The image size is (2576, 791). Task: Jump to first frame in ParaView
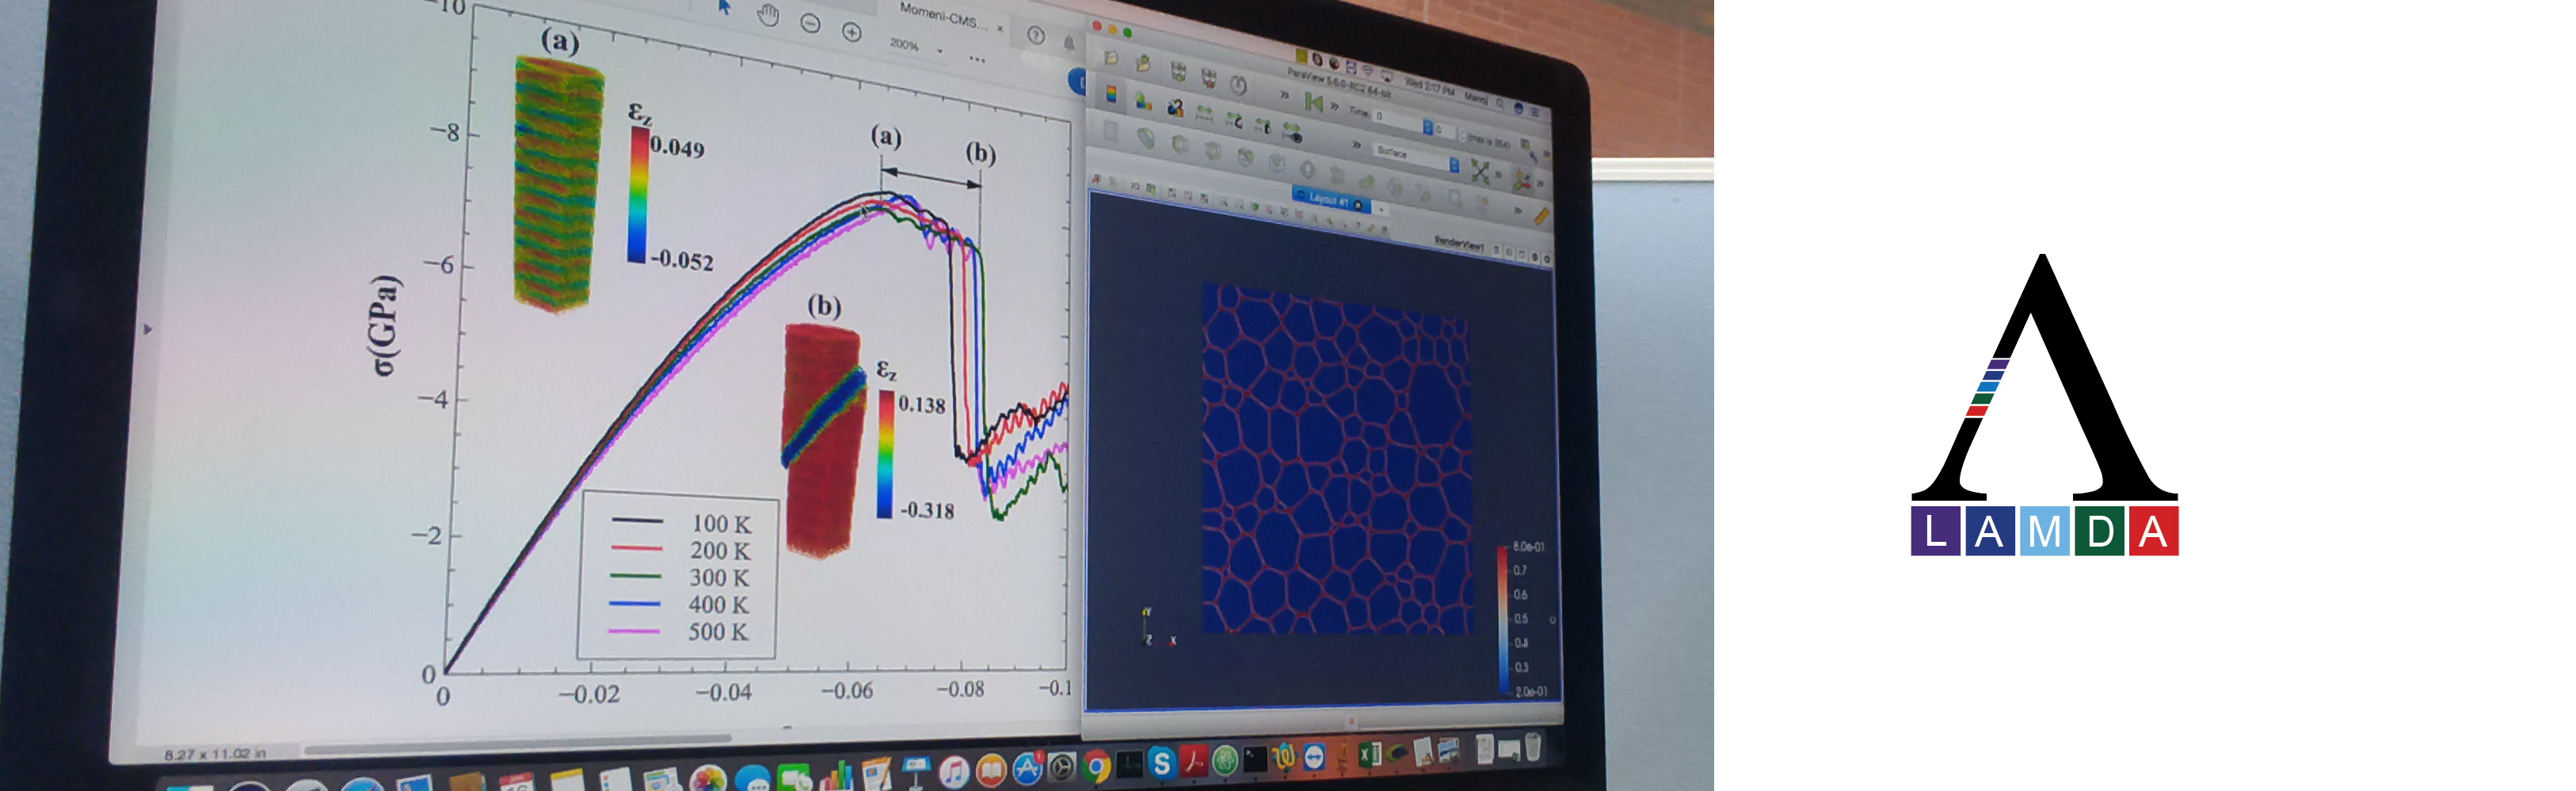coord(1313,102)
